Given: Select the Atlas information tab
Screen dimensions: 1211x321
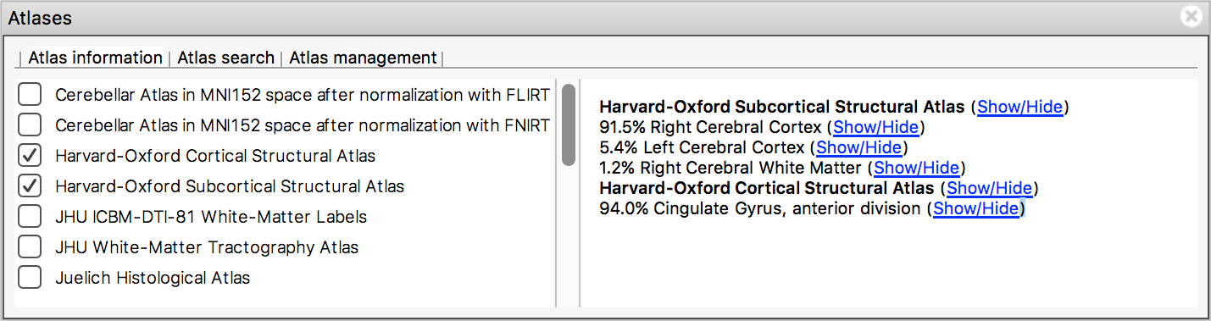Looking at the screenshot, I should pyautogui.click(x=95, y=58).
